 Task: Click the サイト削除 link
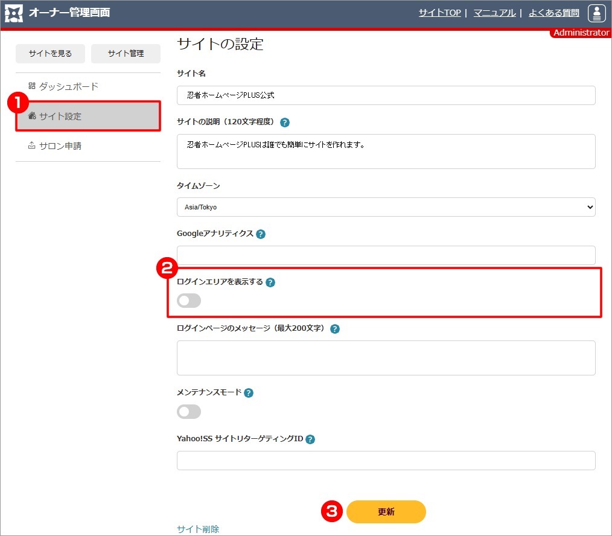coord(198,529)
